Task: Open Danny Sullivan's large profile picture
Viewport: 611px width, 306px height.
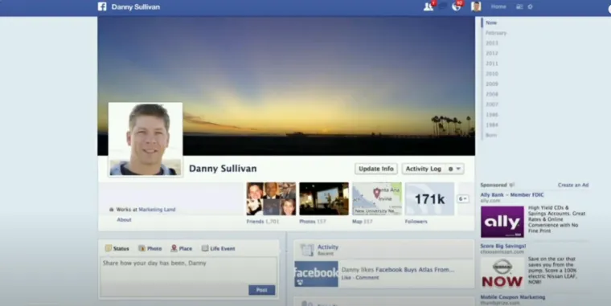Action: click(146, 139)
